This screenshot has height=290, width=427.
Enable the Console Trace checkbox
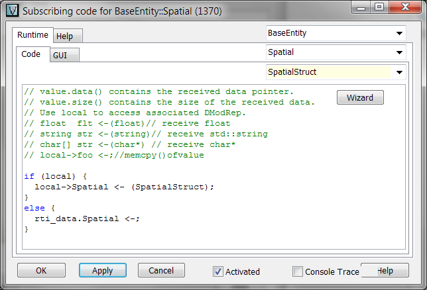(x=298, y=271)
